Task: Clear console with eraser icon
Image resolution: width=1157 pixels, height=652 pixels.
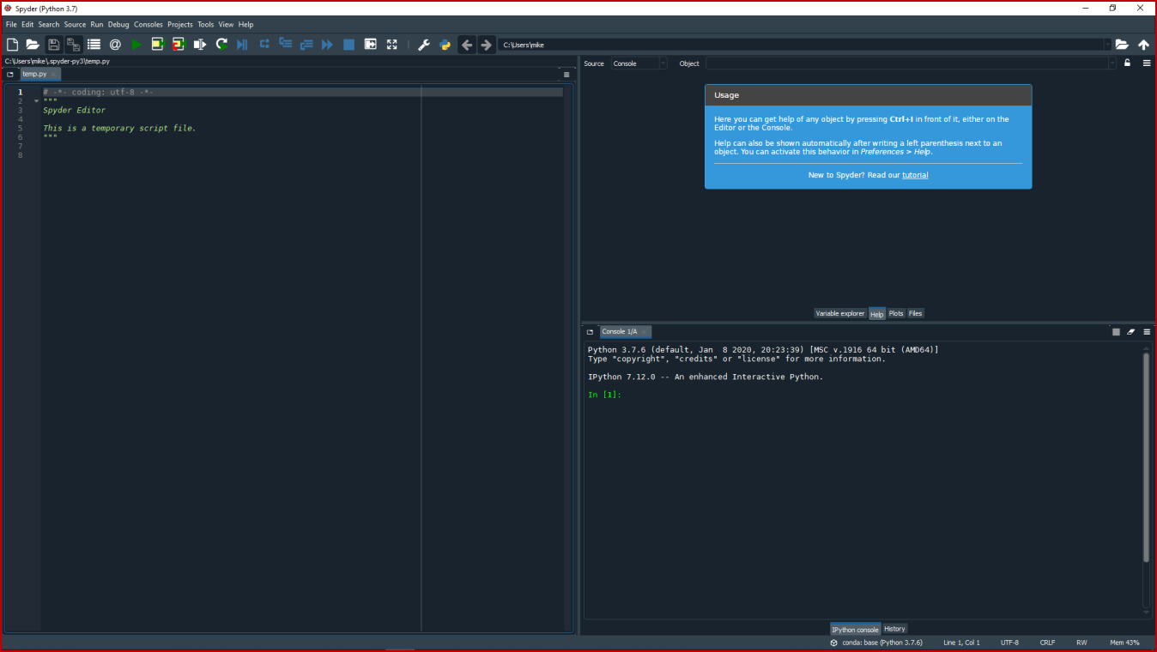Action: [x=1131, y=332]
